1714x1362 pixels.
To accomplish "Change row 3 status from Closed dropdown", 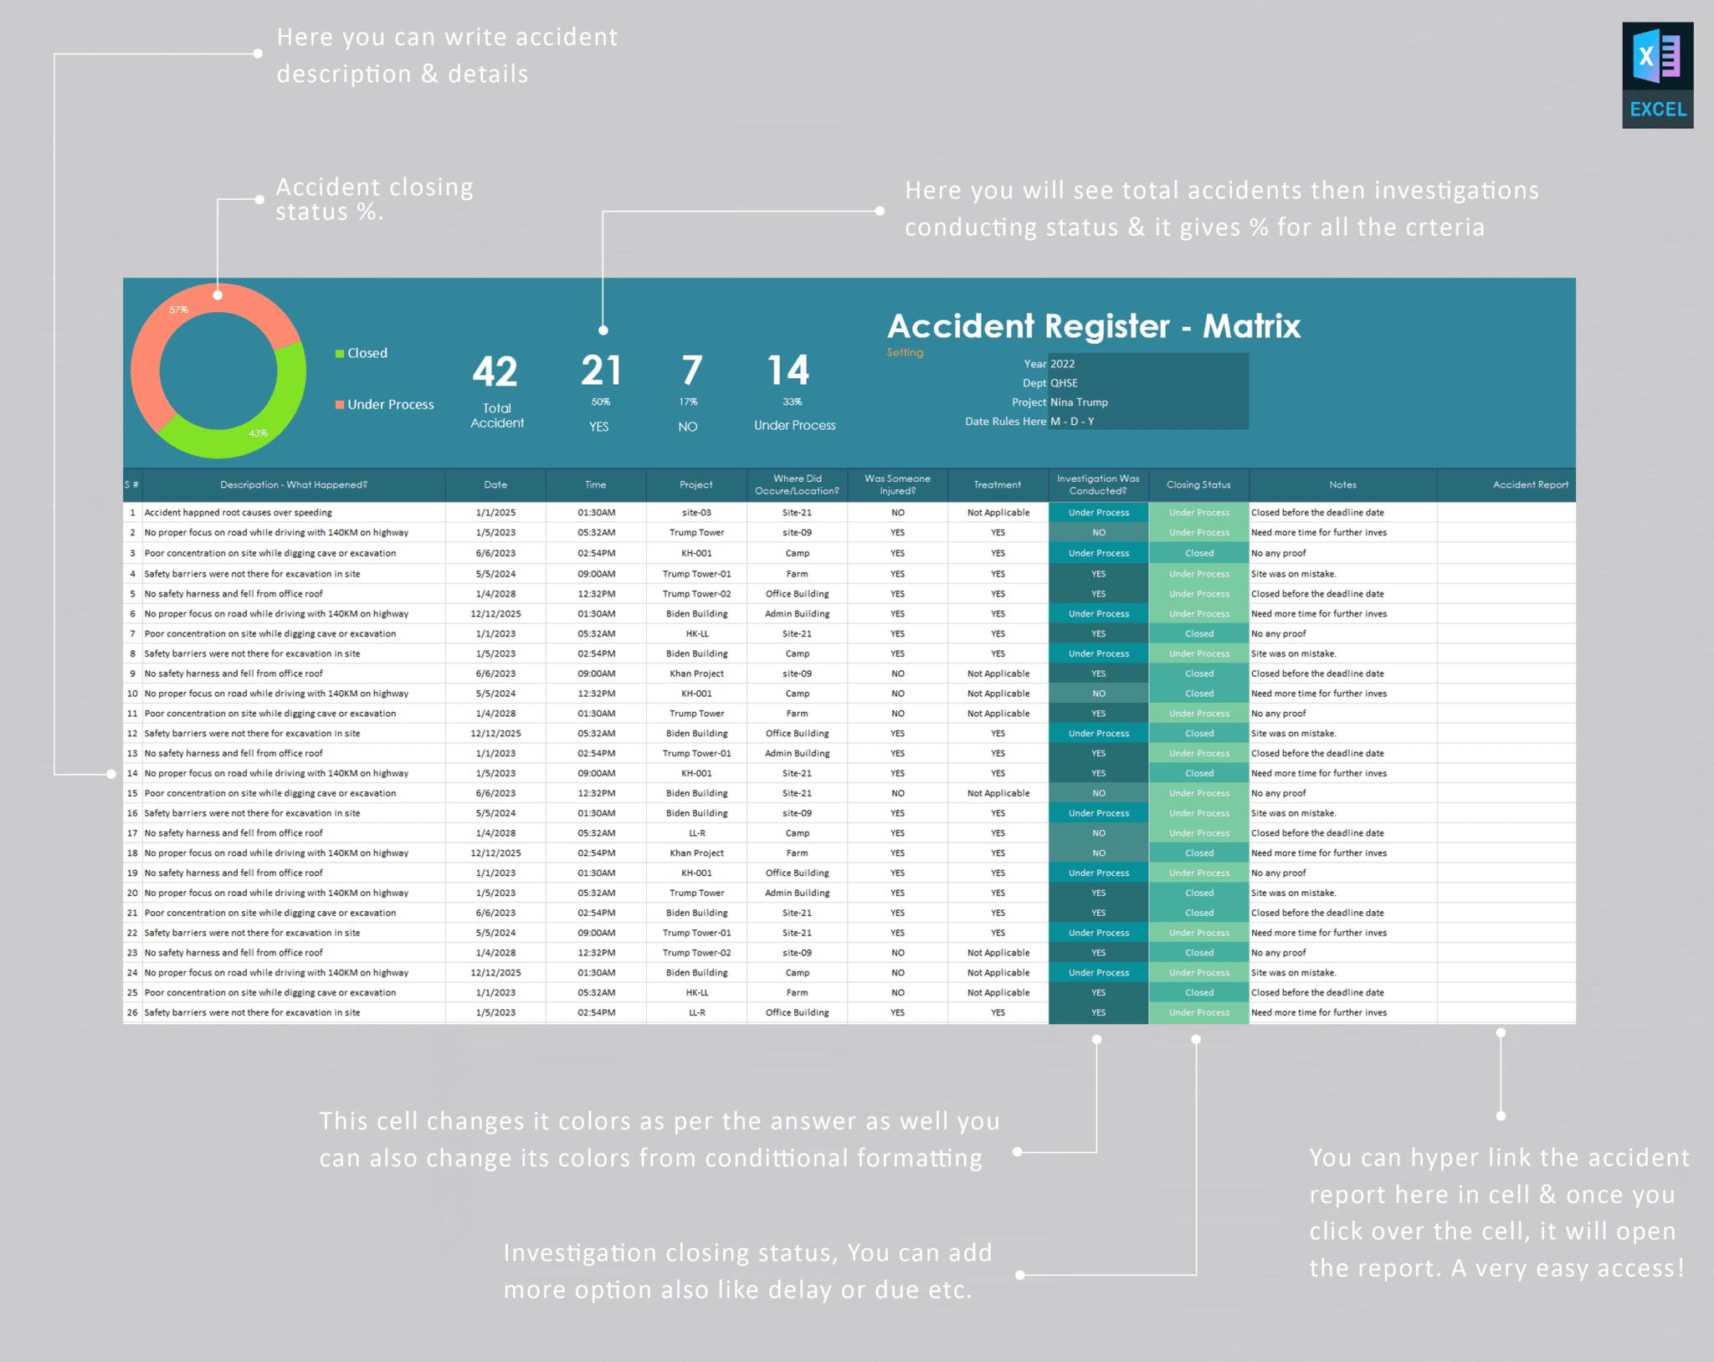I will pyautogui.click(x=1198, y=552).
